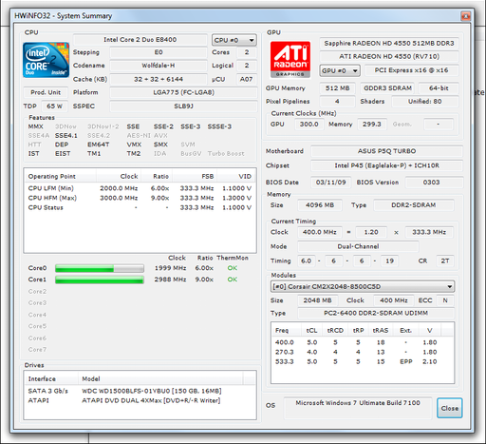Select the 270.3 timing row
Image resolution: width=486 pixels, height=444 pixels.
(363, 352)
